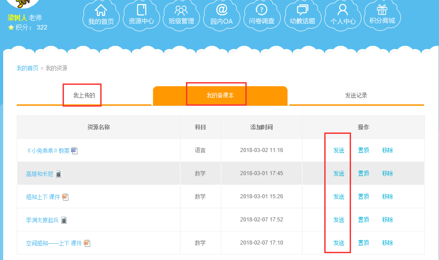The width and height of the screenshot is (439, 260).
Task: Click date 2018-03-02 11:16 cell
Action: 262,150
